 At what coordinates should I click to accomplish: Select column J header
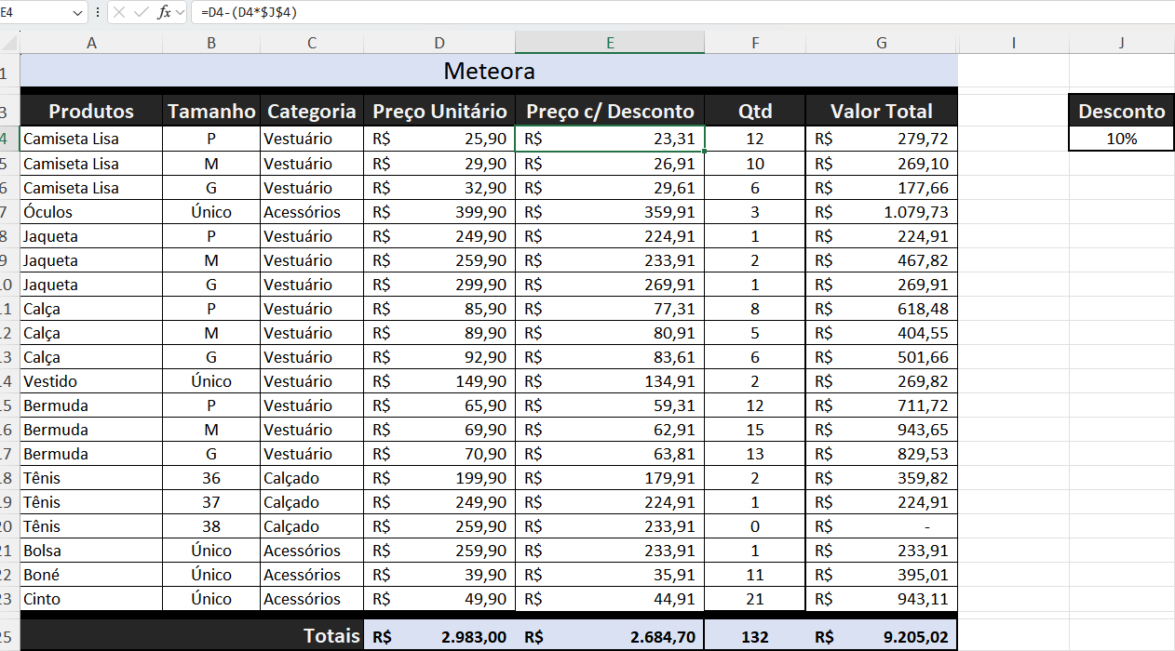point(1122,43)
